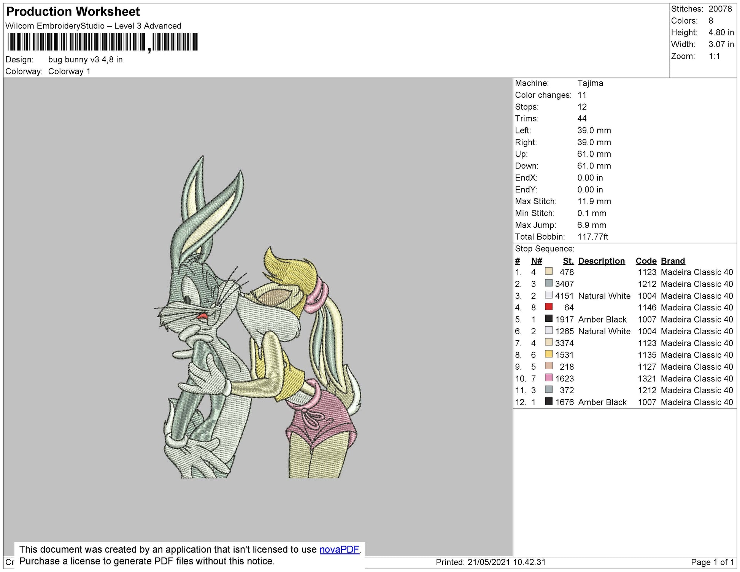
Task: Select tan swatch for stop 9 (218)
Action: [x=549, y=365]
